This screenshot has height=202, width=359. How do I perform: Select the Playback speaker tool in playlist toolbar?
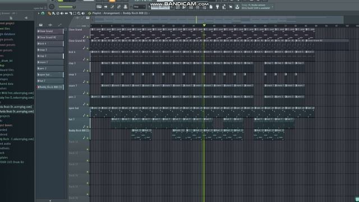[x=83, y=13]
